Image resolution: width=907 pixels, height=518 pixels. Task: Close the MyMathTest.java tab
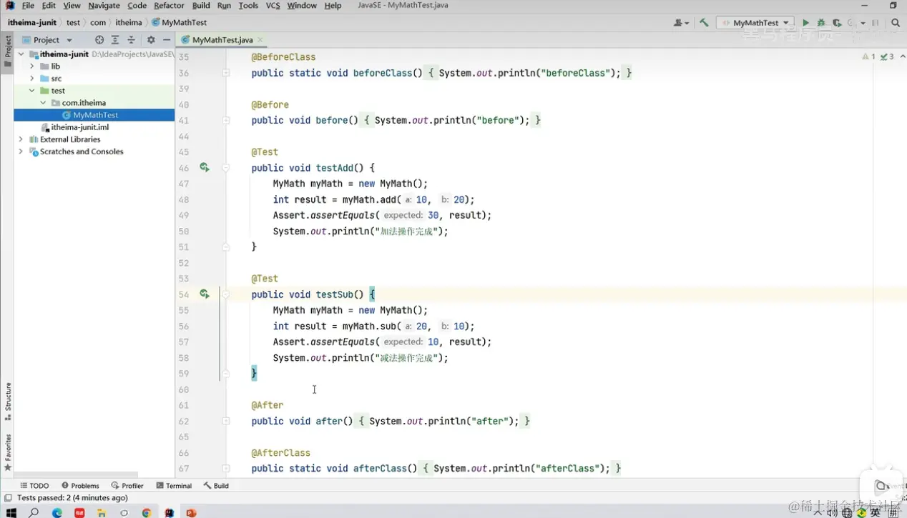(x=260, y=40)
